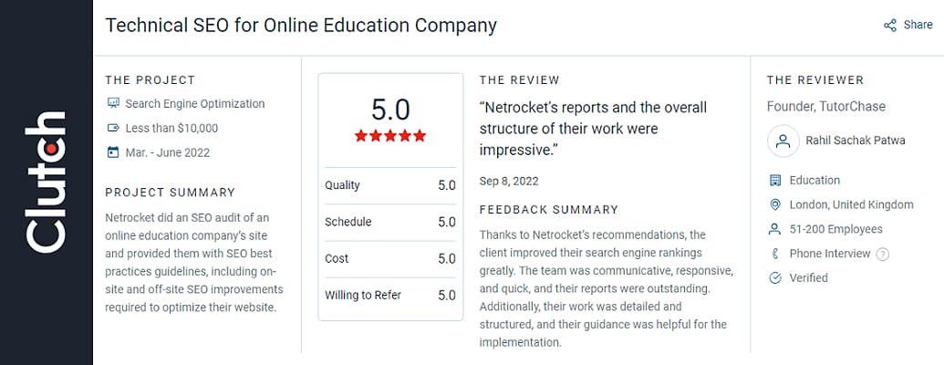Screen dimensions: 944x365
Task: Click the review quote about Netrocket's reports
Action: coord(593,128)
